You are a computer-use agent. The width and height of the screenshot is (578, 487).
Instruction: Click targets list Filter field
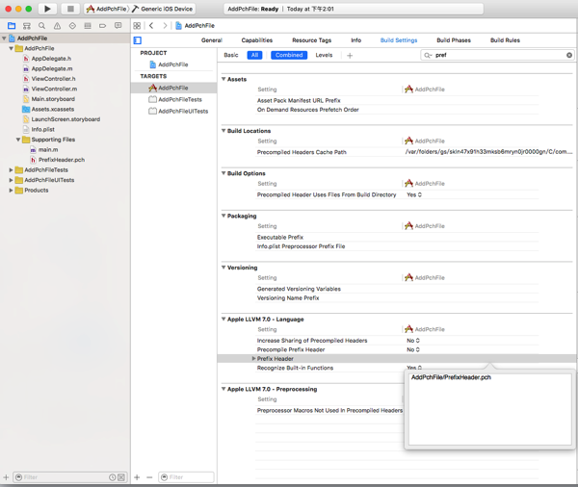tap(186, 477)
